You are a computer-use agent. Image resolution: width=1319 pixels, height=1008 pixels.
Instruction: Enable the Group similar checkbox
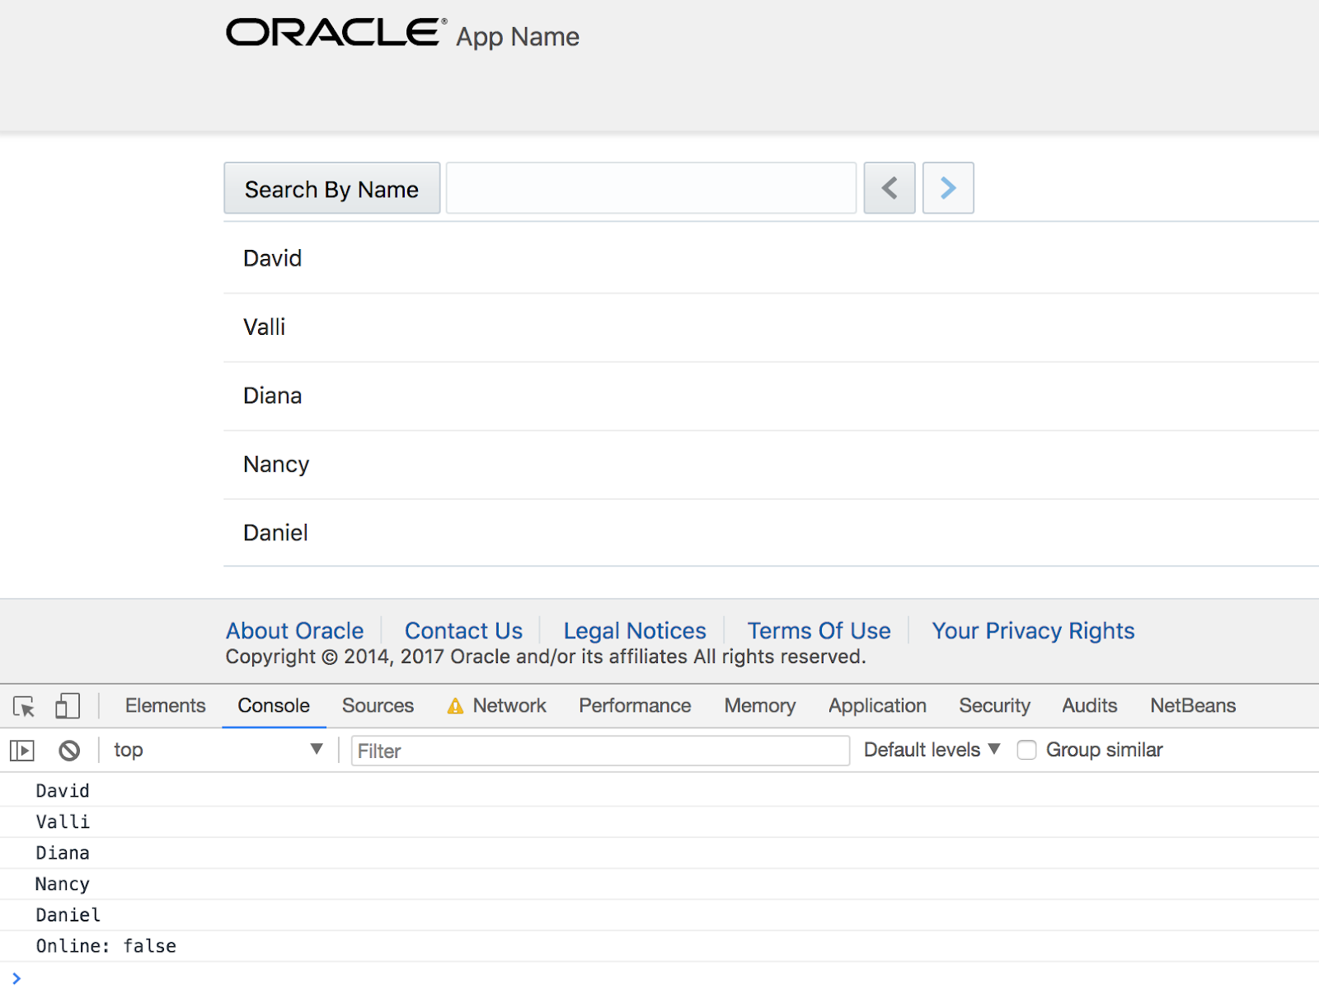(x=1026, y=750)
